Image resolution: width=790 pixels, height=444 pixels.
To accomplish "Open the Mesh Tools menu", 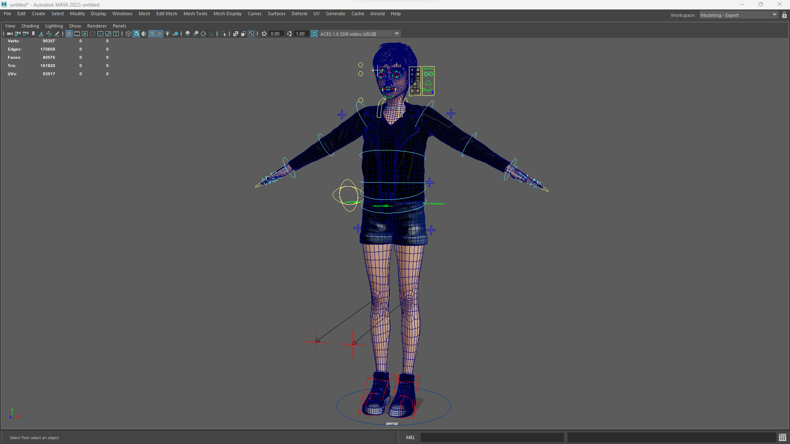I will (x=195, y=14).
